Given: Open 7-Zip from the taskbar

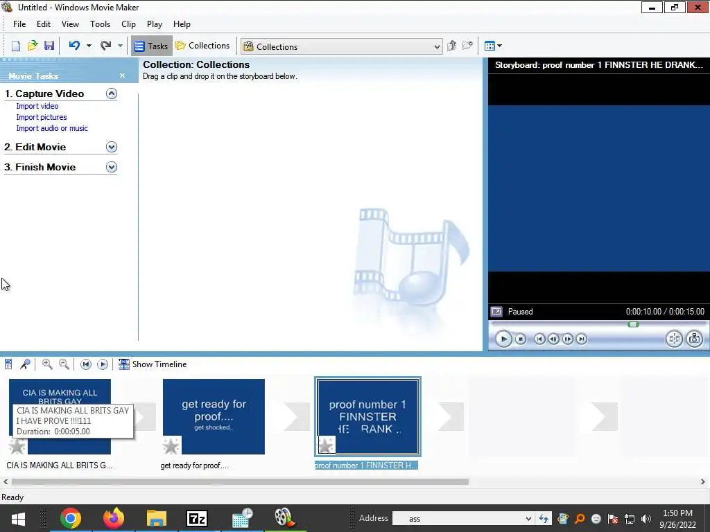Looking at the screenshot, I should [x=197, y=518].
